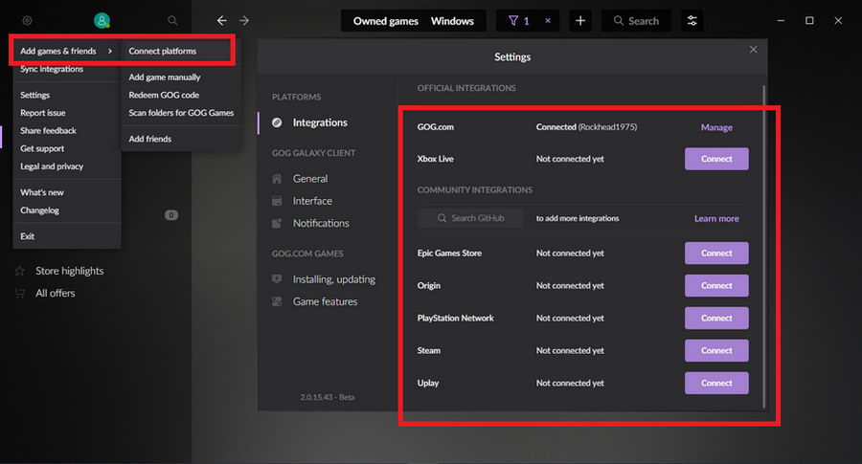The image size is (862, 464).
Task: Open Settings from the gear menu
Action: pyautogui.click(x=35, y=95)
